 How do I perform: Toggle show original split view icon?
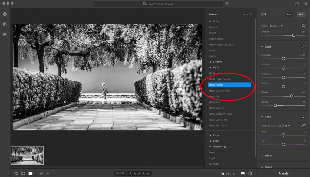(x=250, y=174)
